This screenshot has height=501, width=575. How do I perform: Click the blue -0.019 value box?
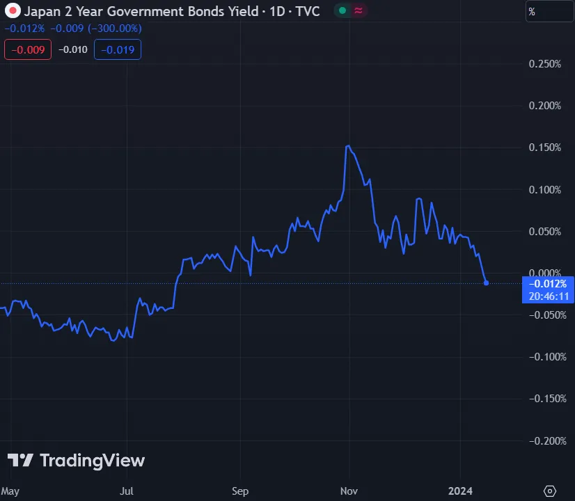pos(121,49)
